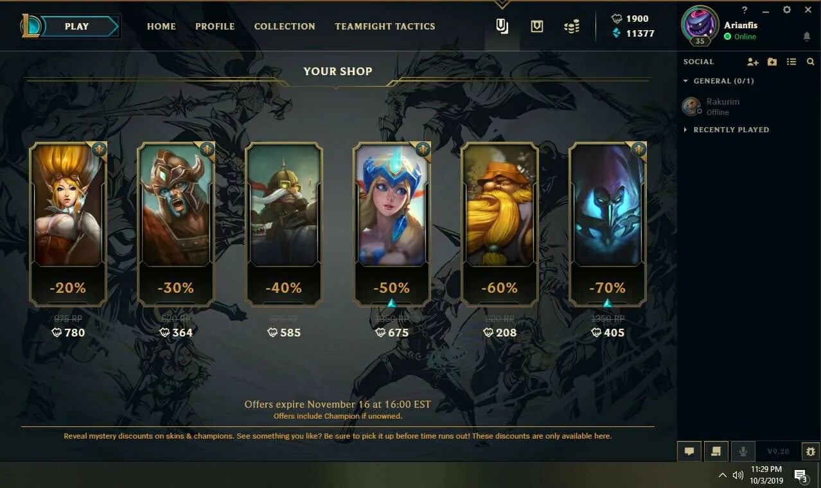Select the -50% discounted skin card
This screenshot has height=488, width=821.
click(x=391, y=223)
